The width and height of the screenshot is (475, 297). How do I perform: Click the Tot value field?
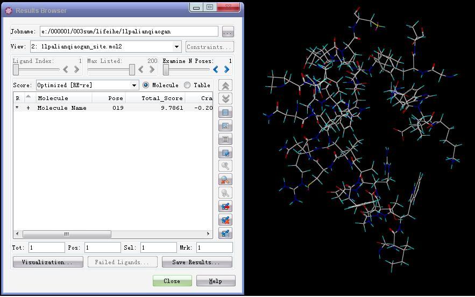tap(47, 247)
